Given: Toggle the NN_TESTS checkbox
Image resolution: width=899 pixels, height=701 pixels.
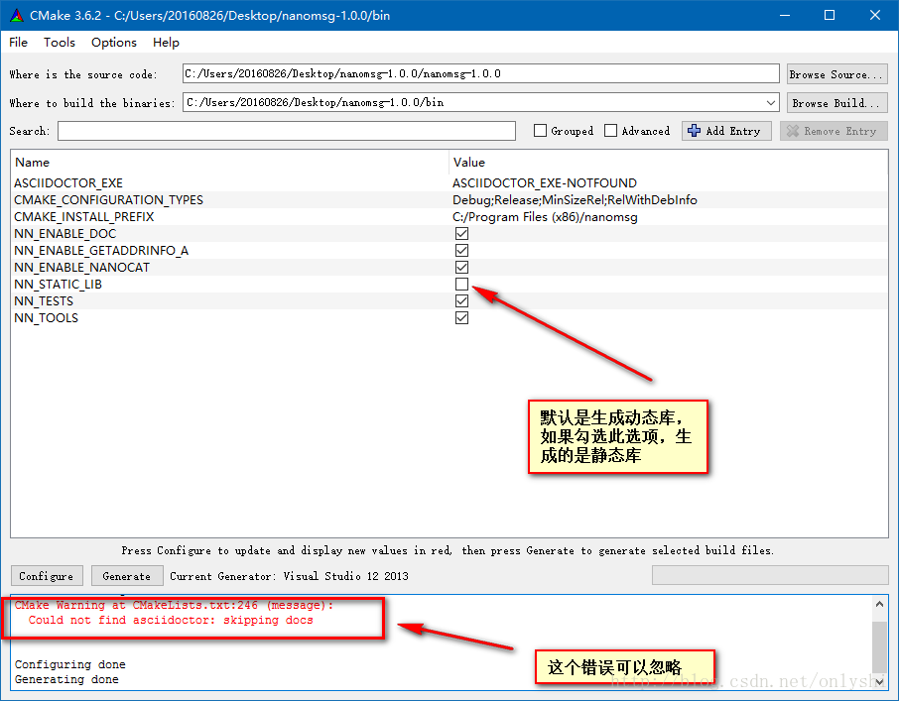Looking at the screenshot, I should pyautogui.click(x=461, y=301).
